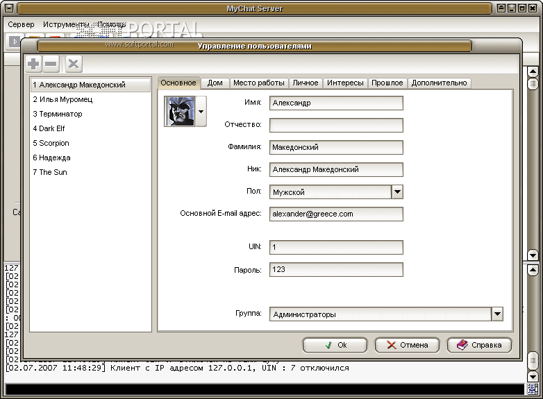Click the empty Отчество input field
Viewport: 543px width, 399px height.
click(336, 126)
